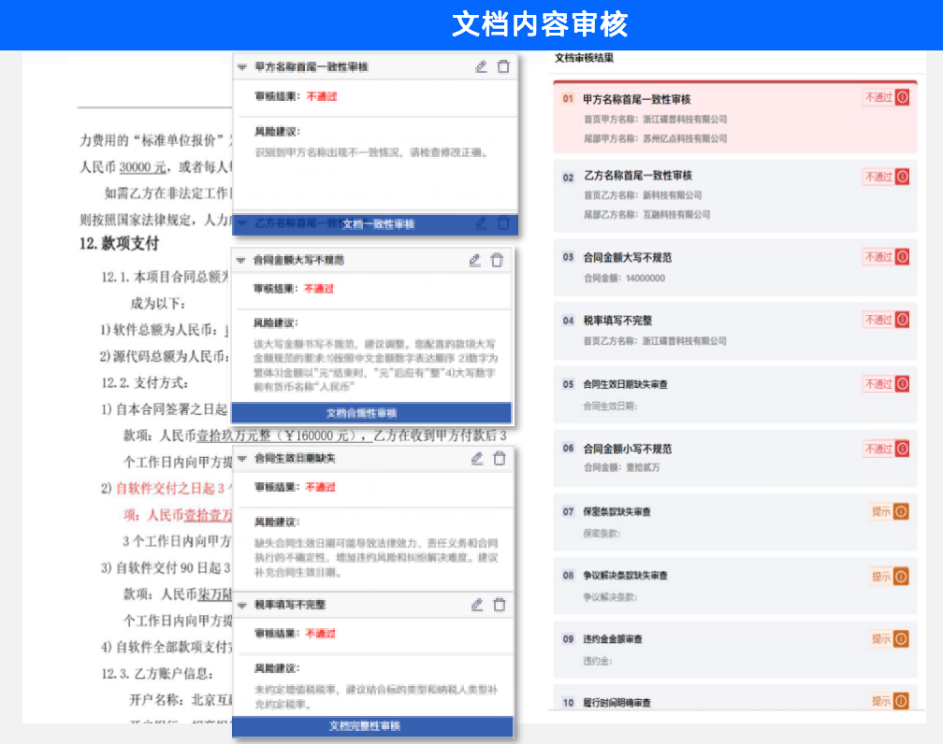The width and height of the screenshot is (943, 744).
Task: Delete the 甲方名称首尾一致性审核 rule card
Action: point(503,66)
